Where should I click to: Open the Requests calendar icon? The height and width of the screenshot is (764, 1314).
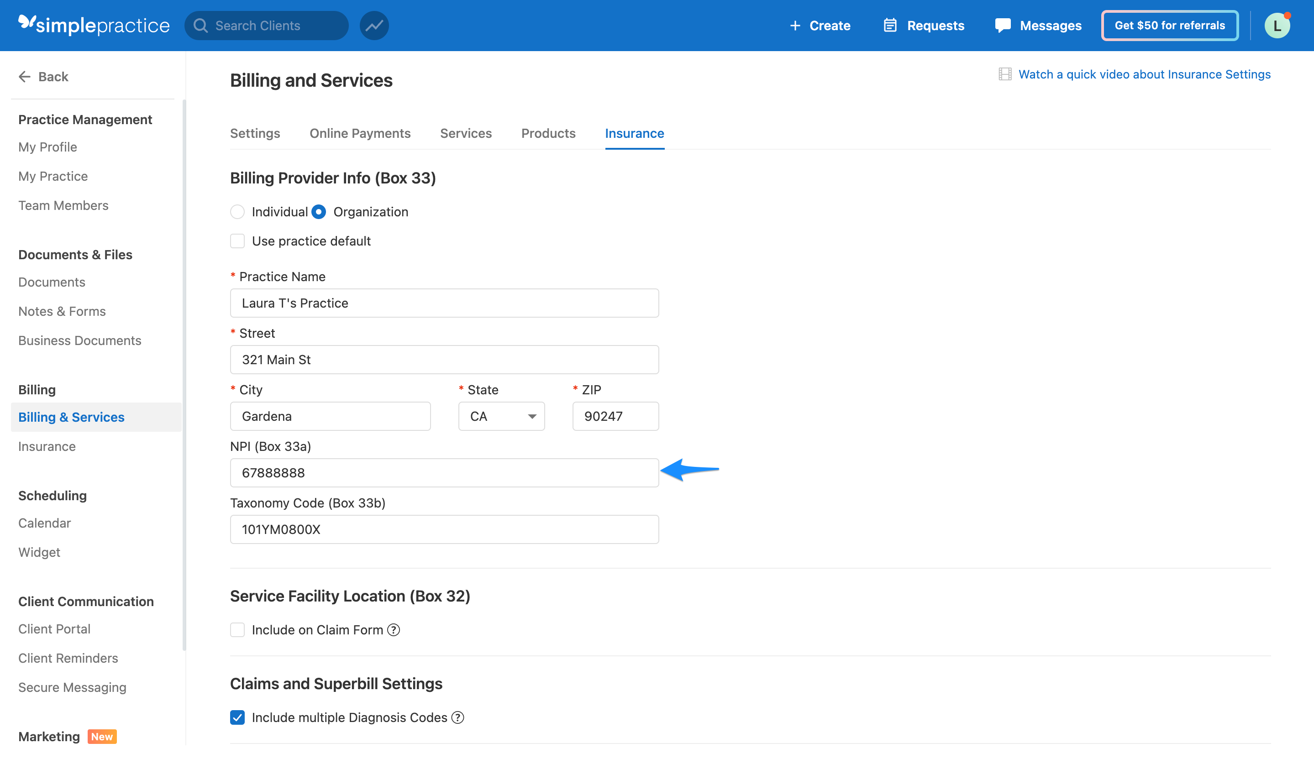pos(890,26)
